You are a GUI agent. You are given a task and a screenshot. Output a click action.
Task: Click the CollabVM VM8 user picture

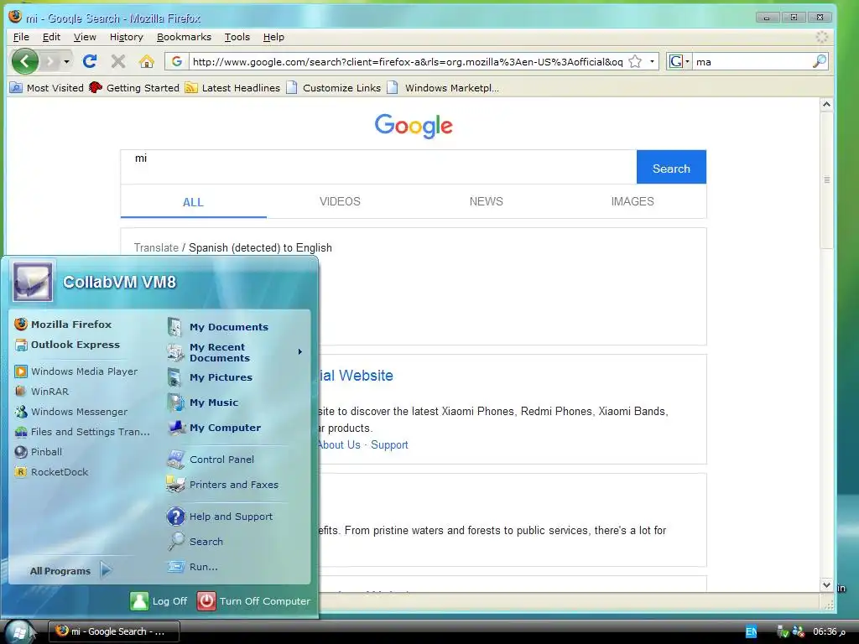coord(33,282)
